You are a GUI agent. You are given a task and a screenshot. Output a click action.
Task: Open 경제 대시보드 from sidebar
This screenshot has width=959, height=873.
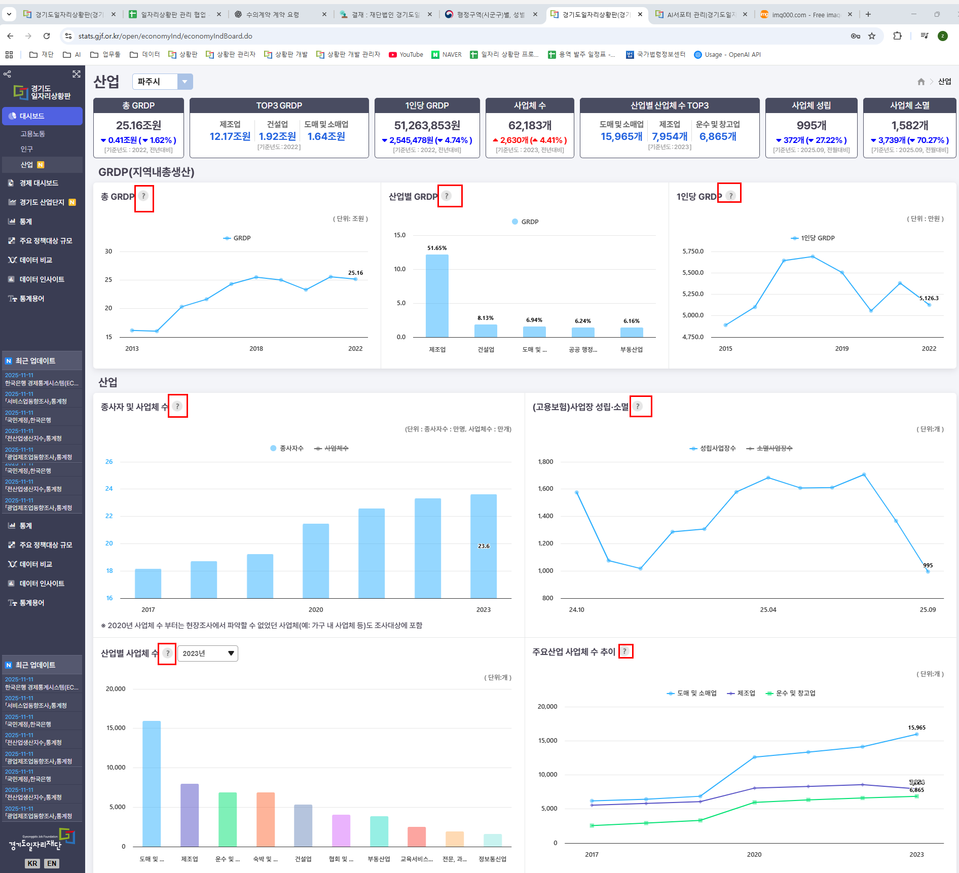pos(39,183)
